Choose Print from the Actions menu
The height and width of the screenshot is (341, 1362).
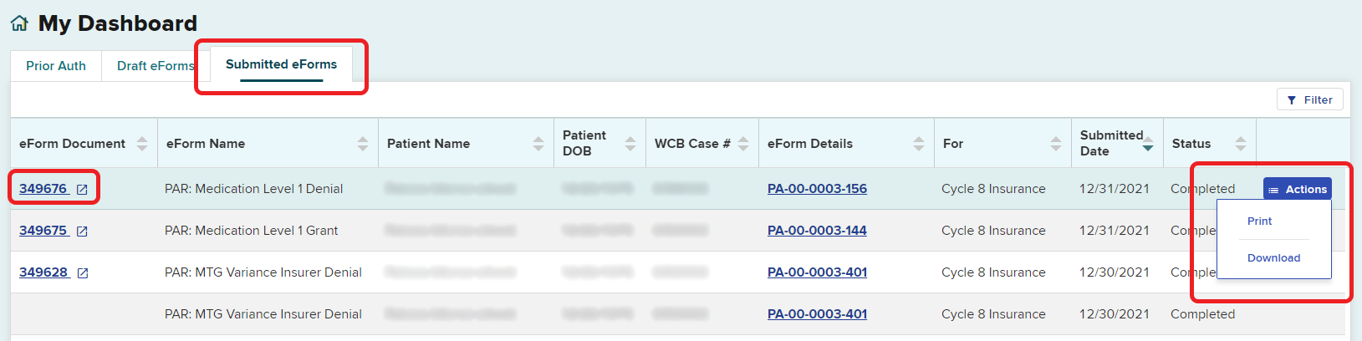1259,221
